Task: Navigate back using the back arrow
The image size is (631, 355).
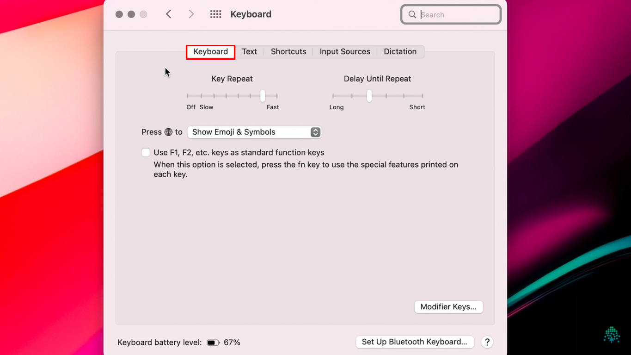Action: pos(168,14)
